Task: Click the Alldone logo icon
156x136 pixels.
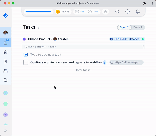Action: [x=5, y=16]
